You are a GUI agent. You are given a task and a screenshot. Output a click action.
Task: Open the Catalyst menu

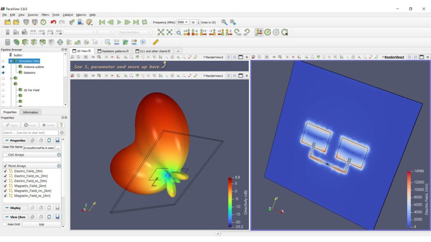tap(68, 15)
